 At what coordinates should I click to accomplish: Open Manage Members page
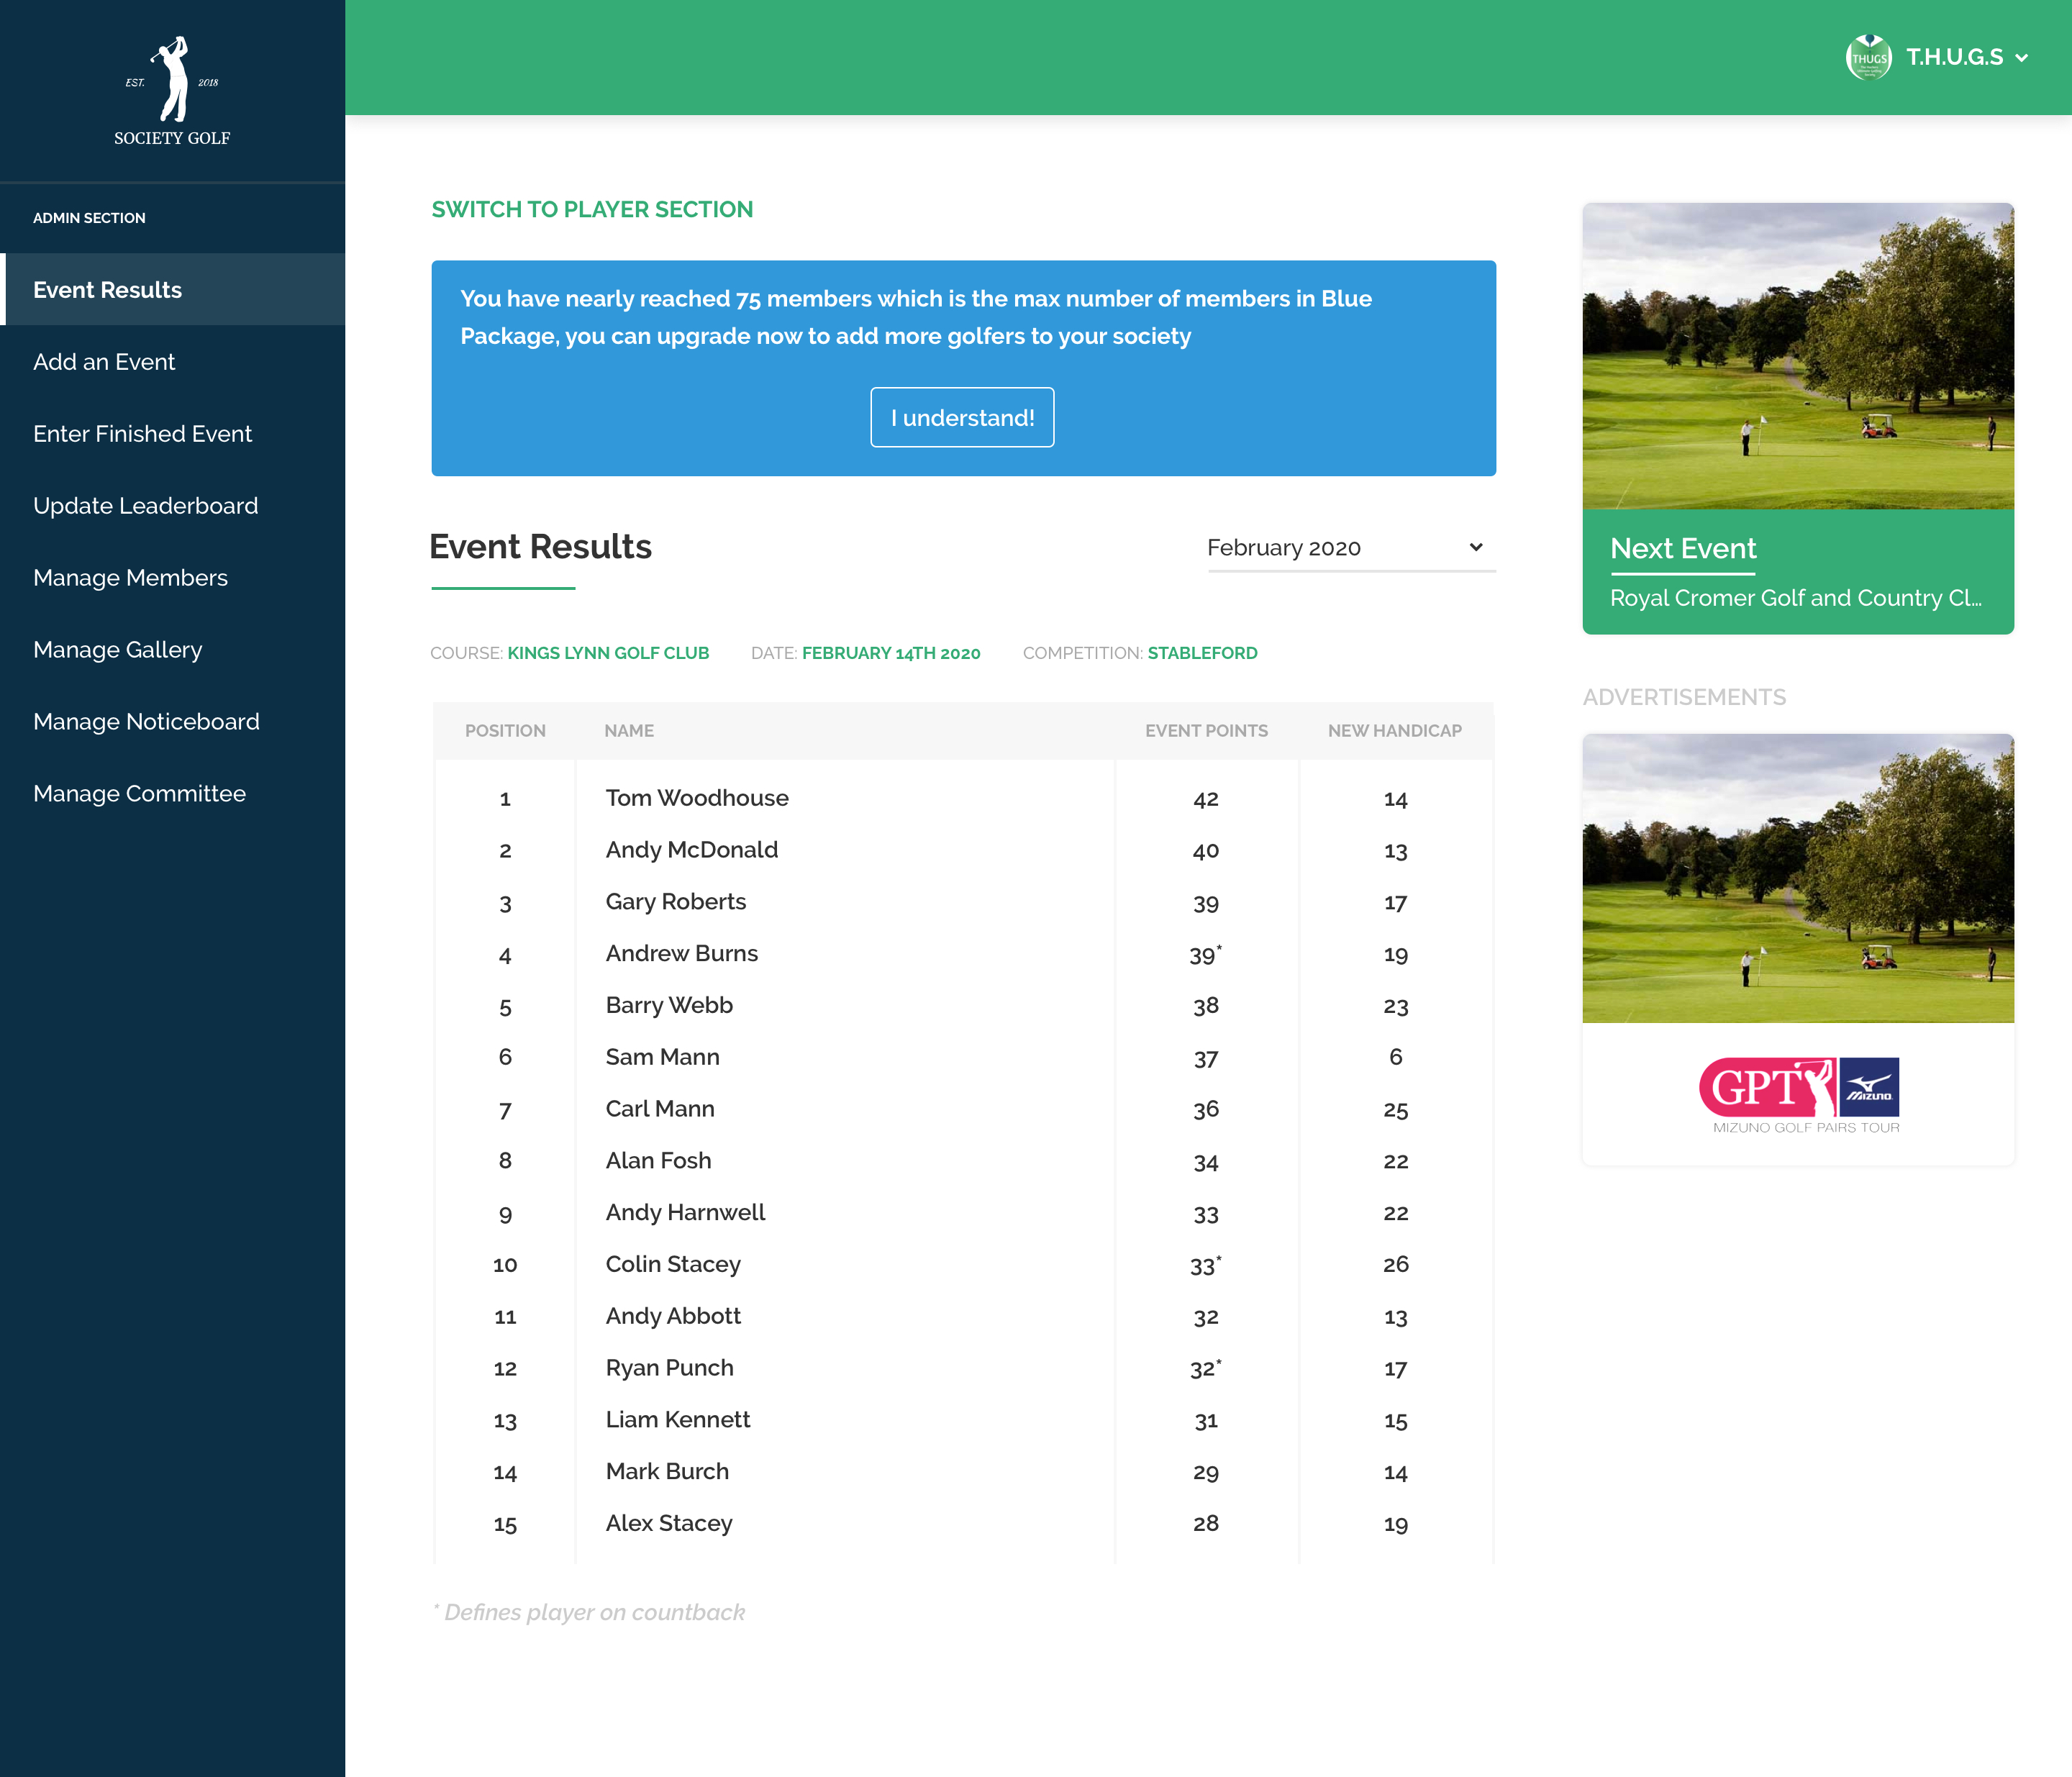(x=130, y=578)
